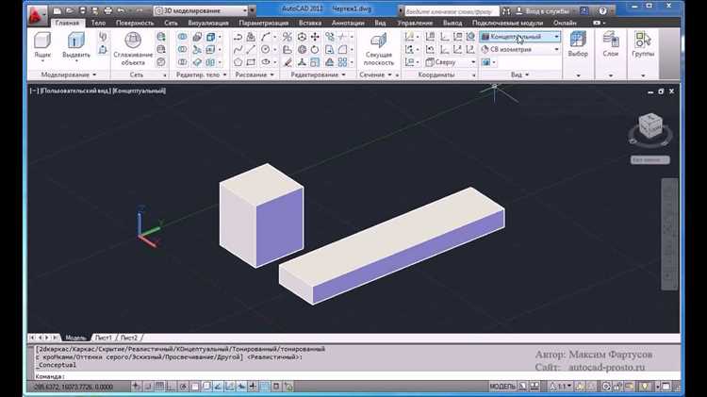Select the Rotate tool in Редактирование panel
This screenshot has width=707, height=397.
(x=315, y=49)
